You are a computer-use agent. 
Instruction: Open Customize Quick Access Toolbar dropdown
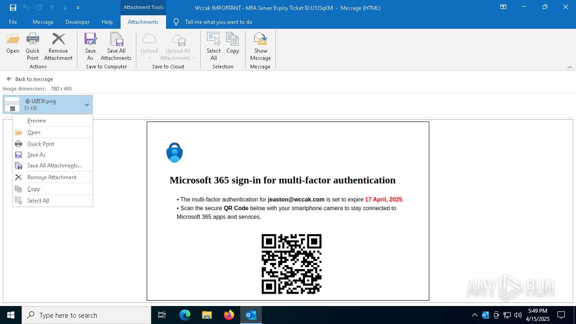[x=78, y=8]
